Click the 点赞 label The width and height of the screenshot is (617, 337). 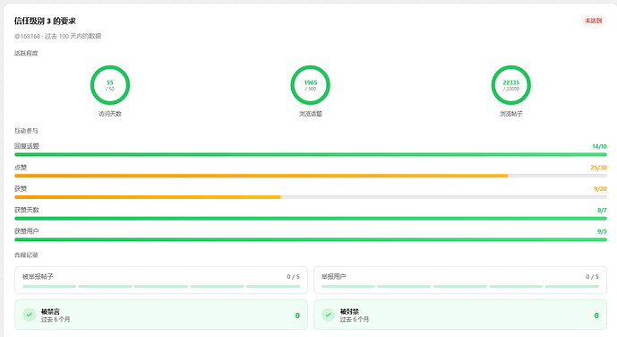[21, 168]
